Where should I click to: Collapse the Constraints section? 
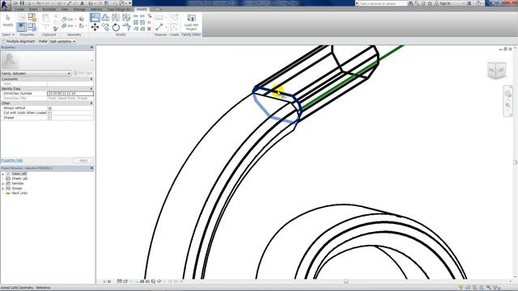click(x=91, y=79)
